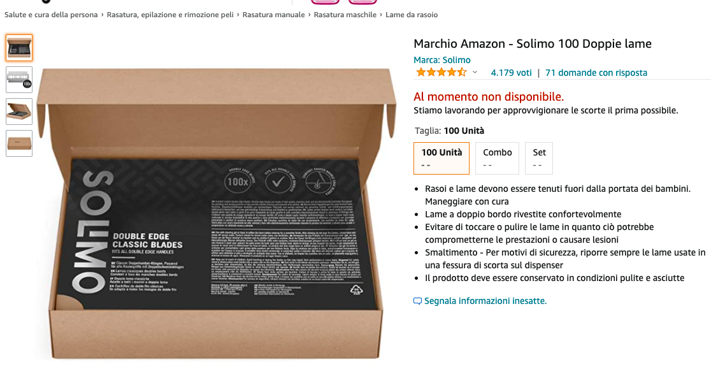The image size is (725, 390).
Task: Click the star rating icons
Action: point(441,72)
